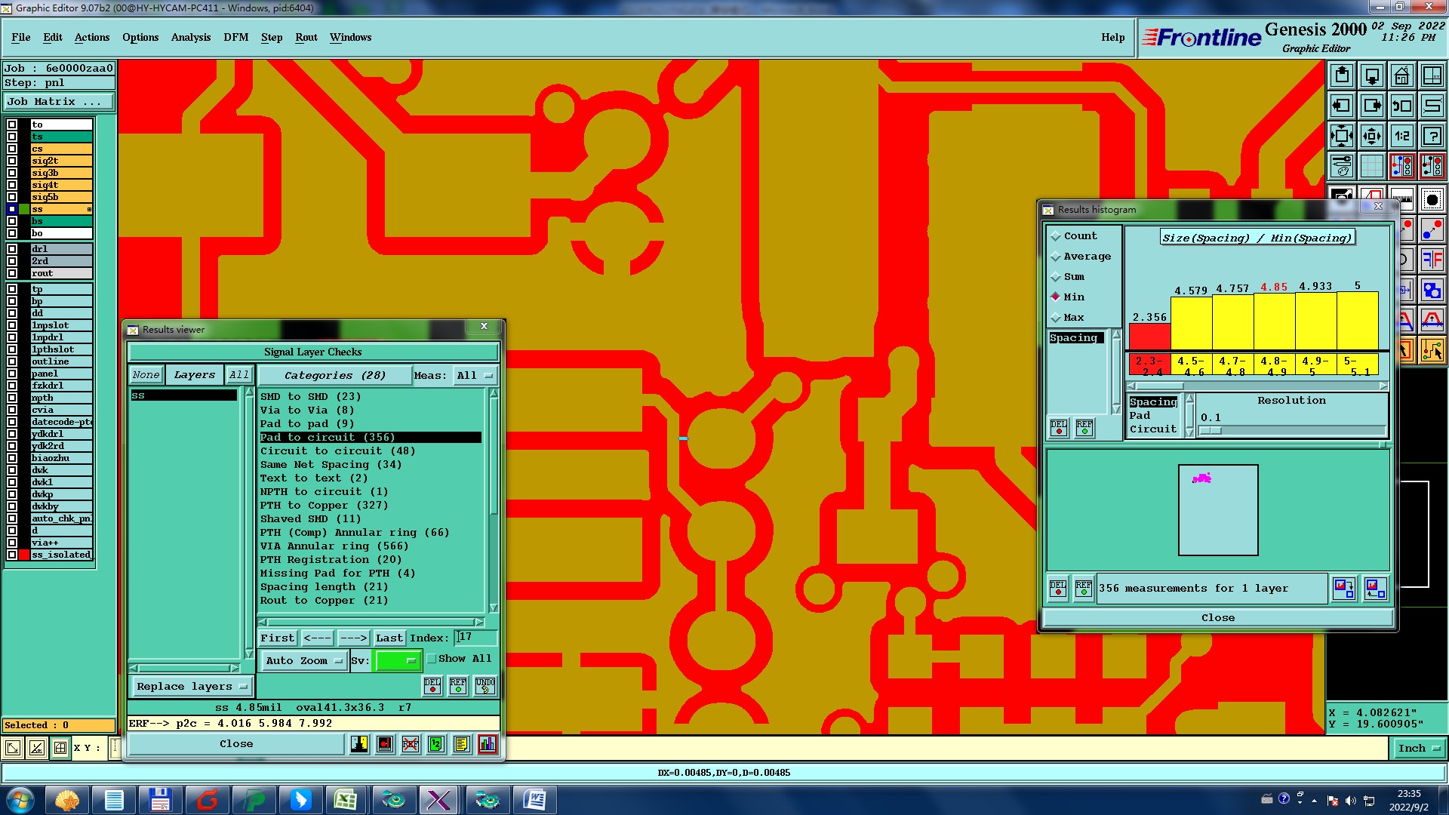Click the grid display icon in toolbar
1449x815 pixels.
pyautogui.click(x=1371, y=166)
